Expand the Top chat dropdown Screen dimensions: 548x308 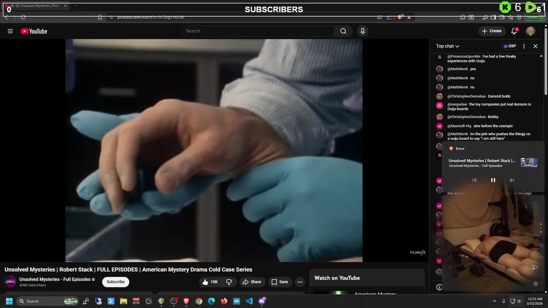447,46
